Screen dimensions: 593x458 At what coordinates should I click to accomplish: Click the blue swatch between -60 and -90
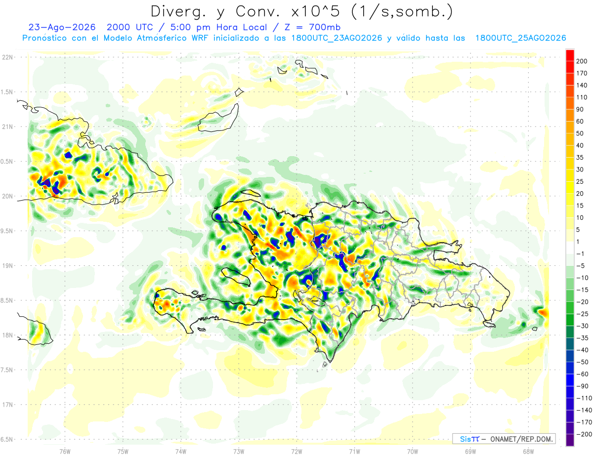pos(570,379)
